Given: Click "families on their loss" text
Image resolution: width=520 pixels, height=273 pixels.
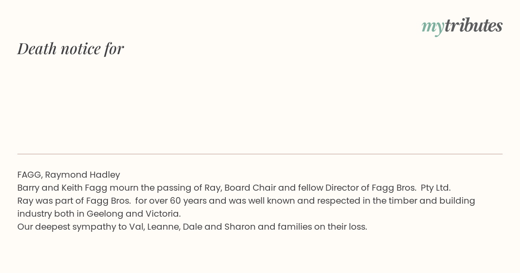Looking at the screenshot, I should point(324,227).
